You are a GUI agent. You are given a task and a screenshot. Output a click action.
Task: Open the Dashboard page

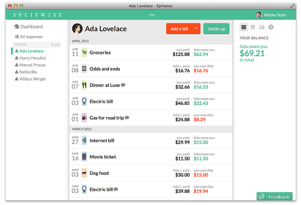tap(29, 27)
